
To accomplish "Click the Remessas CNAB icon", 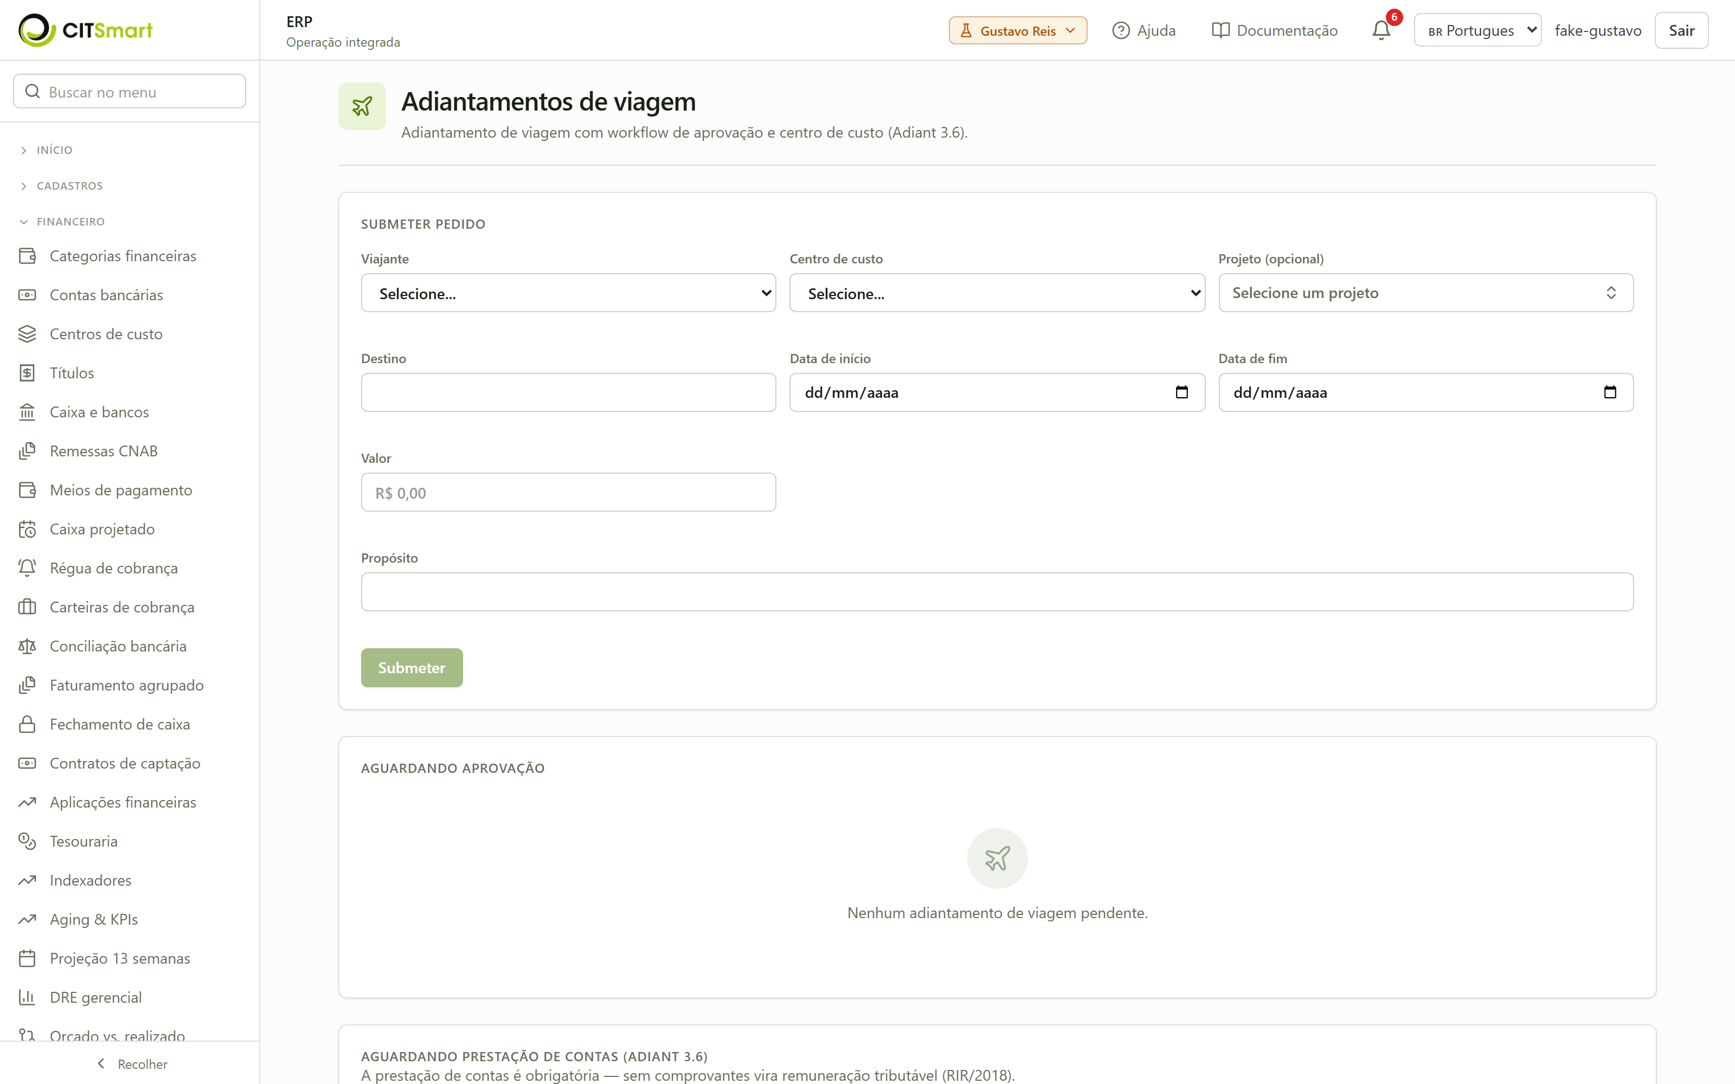I will click(27, 451).
